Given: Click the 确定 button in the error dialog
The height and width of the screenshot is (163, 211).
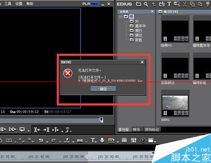Looking at the screenshot, I should pyautogui.click(x=103, y=89).
